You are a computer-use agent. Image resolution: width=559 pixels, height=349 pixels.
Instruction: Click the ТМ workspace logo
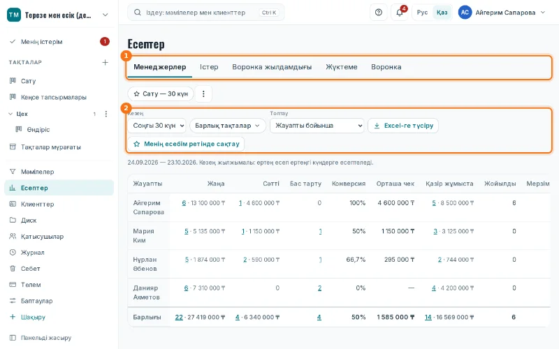(14, 15)
